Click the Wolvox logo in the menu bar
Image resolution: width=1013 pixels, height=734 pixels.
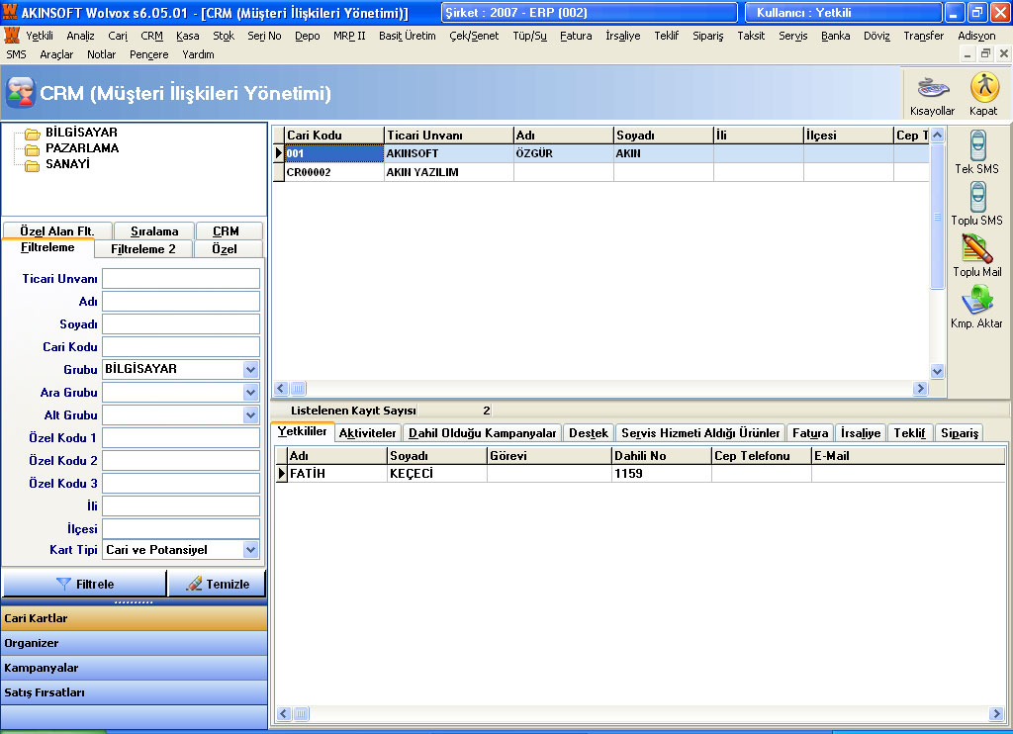click(12, 36)
